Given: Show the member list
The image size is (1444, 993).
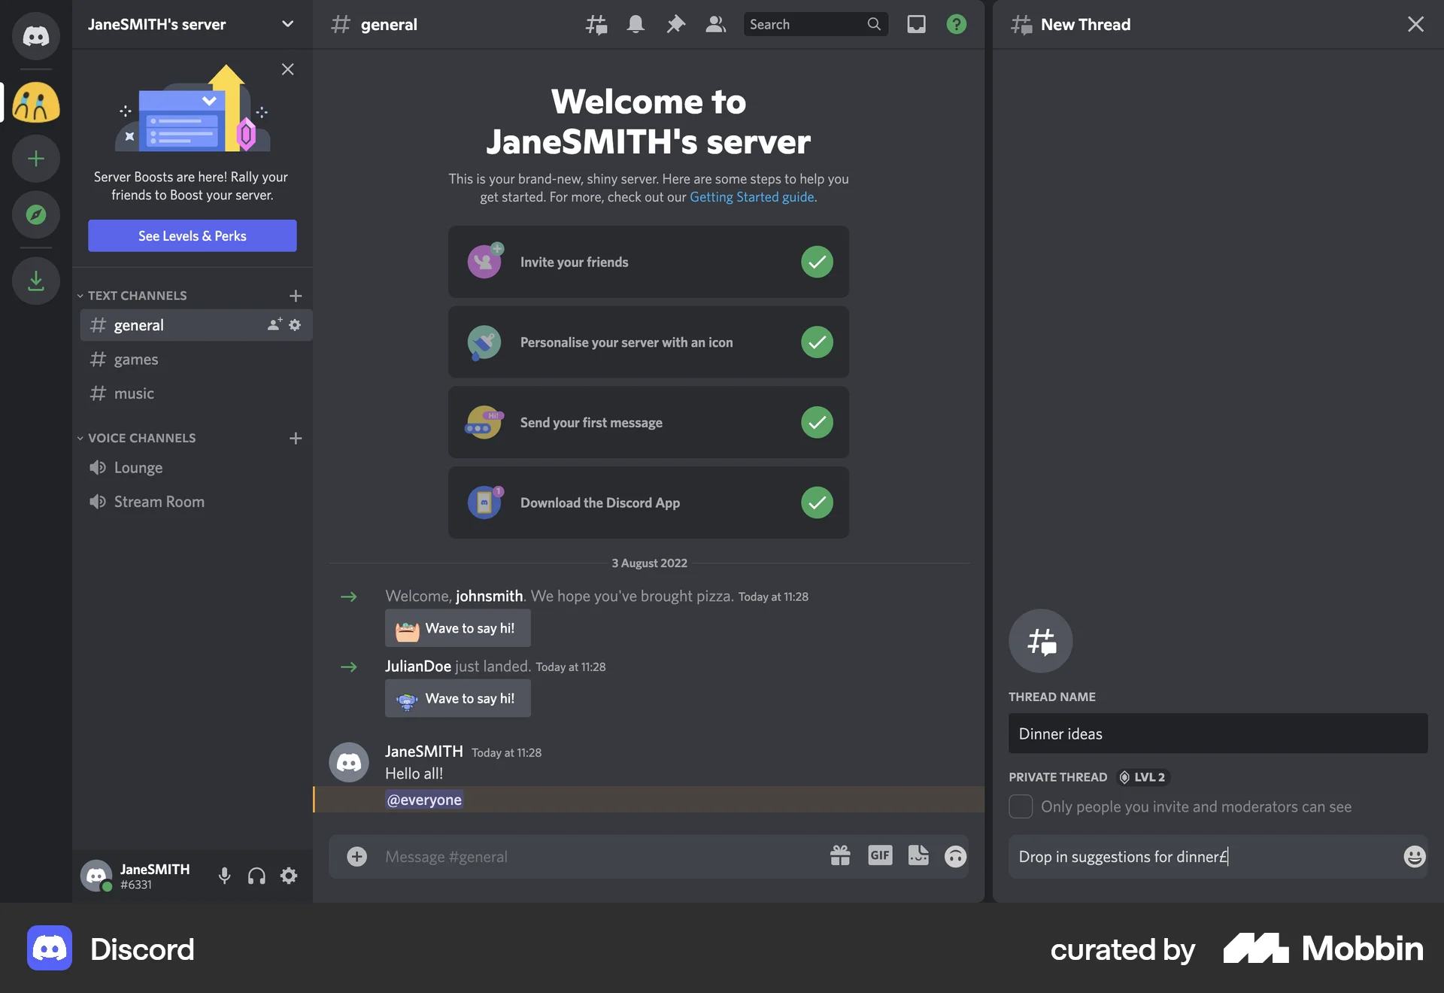Looking at the screenshot, I should (714, 24).
